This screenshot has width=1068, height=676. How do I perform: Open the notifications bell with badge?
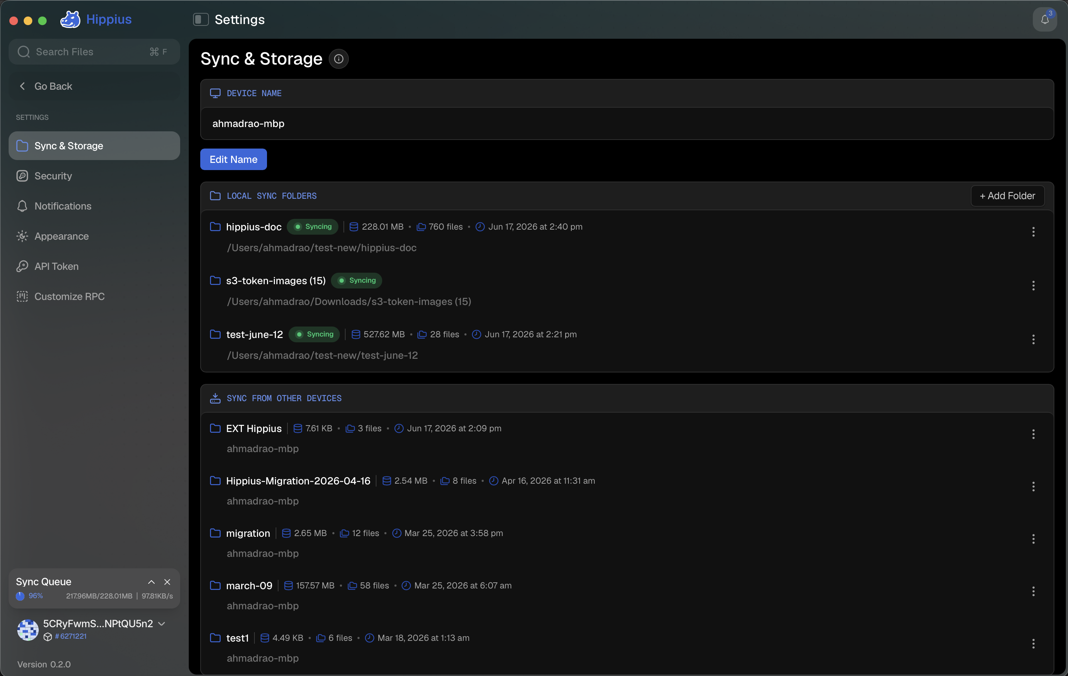(x=1044, y=19)
